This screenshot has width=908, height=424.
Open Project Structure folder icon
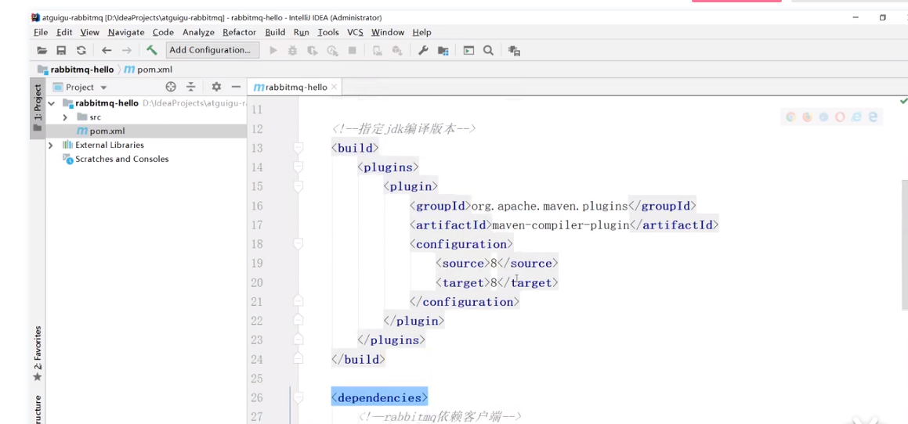443,50
